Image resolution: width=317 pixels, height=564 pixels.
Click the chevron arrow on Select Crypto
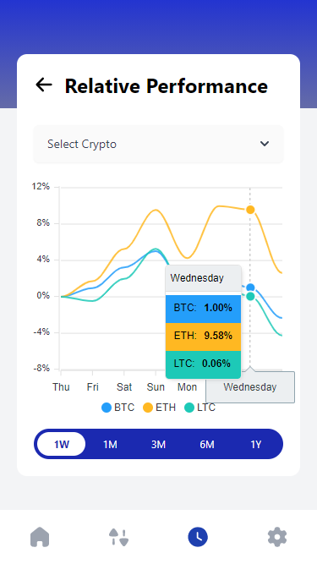click(265, 144)
